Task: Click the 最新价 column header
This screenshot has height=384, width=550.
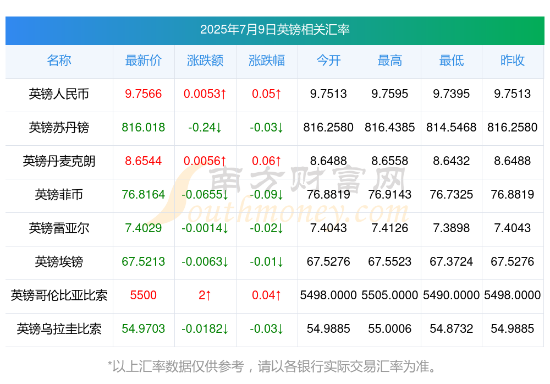Action: [x=144, y=61]
